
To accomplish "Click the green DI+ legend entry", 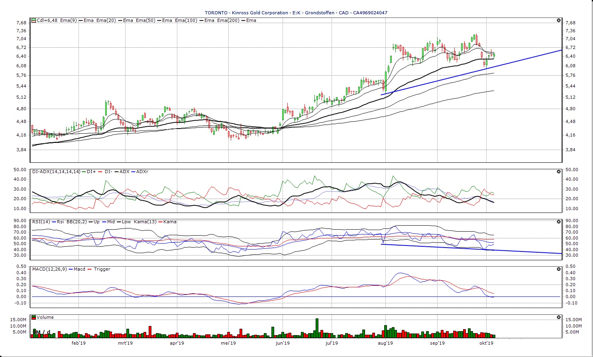I will 89,172.
